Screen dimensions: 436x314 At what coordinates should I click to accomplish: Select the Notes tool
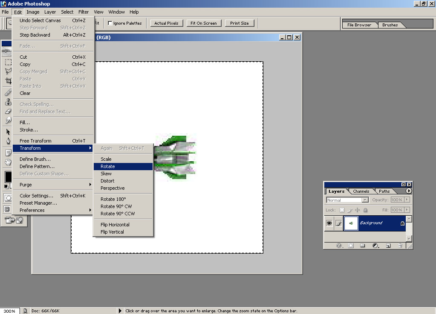point(8,153)
